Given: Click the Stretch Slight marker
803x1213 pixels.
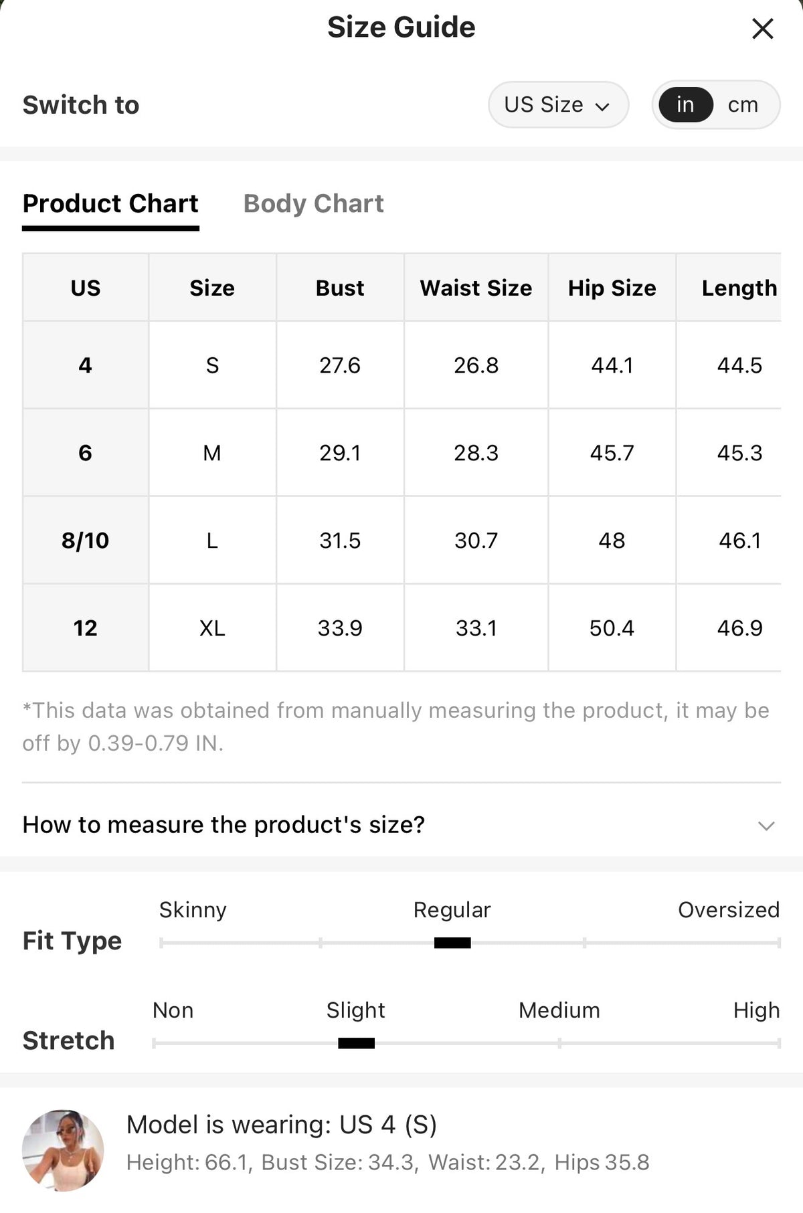Looking at the screenshot, I should [356, 1043].
